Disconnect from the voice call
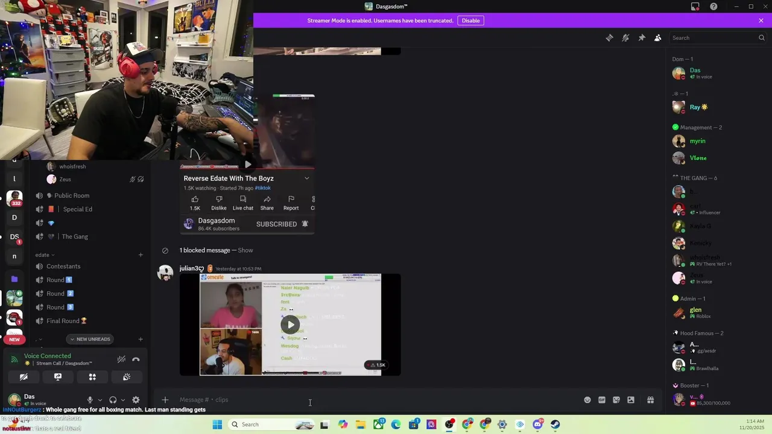The image size is (772, 434). [x=136, y=359]
